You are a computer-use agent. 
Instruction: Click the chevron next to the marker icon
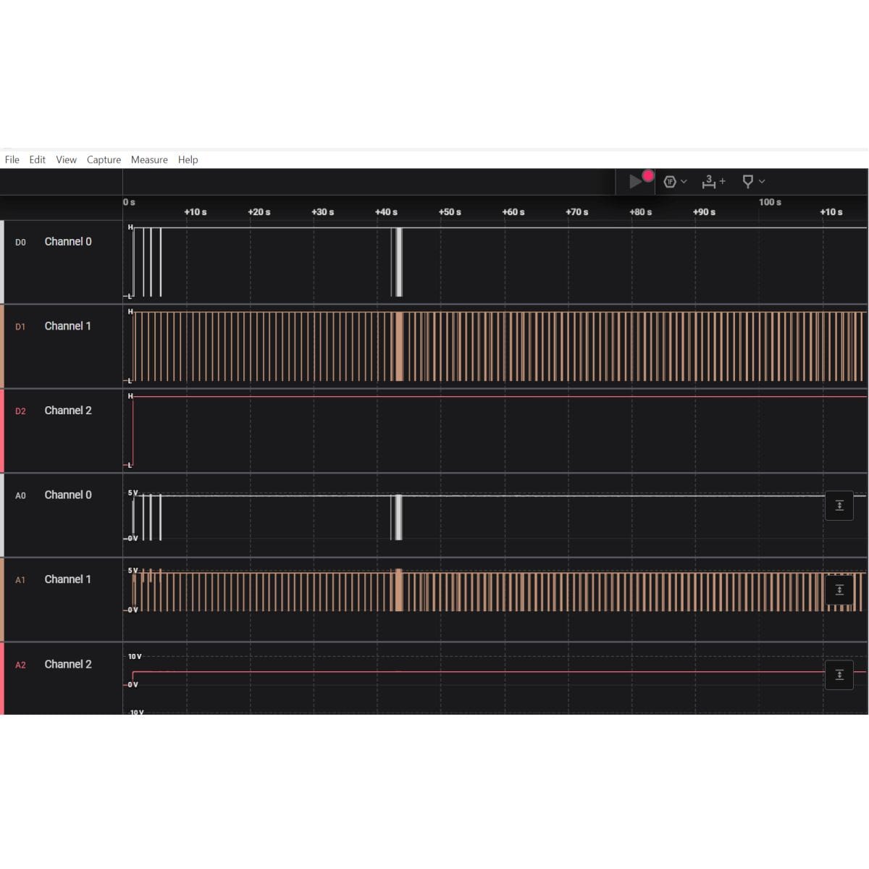762,182
